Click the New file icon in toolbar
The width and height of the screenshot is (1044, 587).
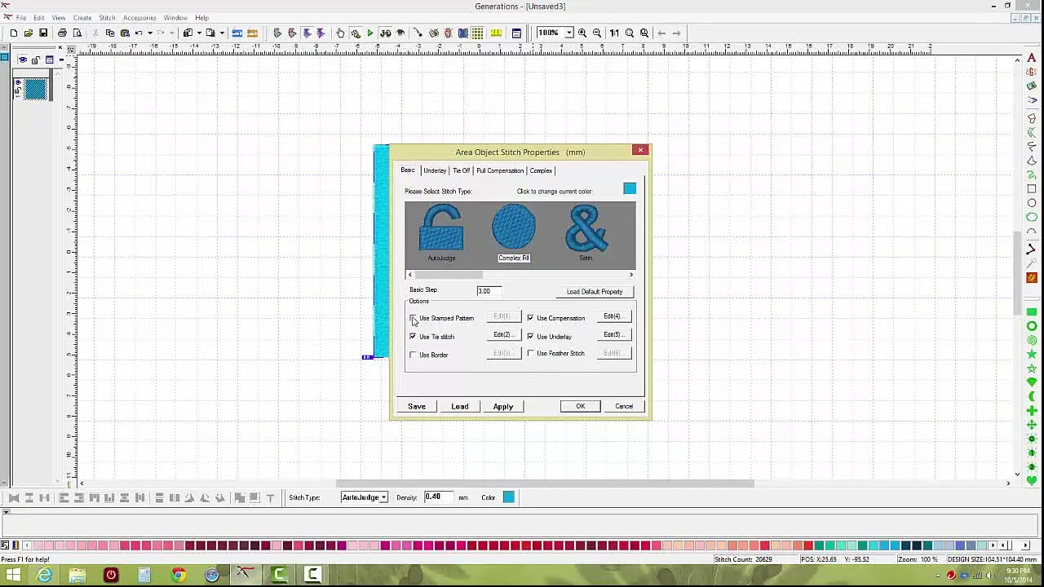click(x=14, y=33)
